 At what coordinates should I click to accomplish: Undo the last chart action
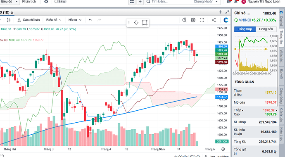coord(90,20)
